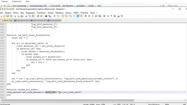Switch to the info_escape.xml tab
This screenshot has height=105, width=187.
[22, 21]
